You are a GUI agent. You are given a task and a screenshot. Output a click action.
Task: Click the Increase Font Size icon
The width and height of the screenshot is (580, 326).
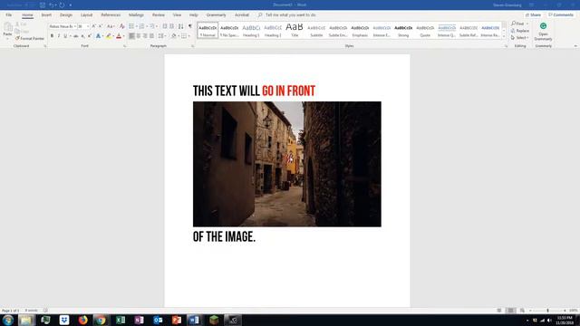93,26
